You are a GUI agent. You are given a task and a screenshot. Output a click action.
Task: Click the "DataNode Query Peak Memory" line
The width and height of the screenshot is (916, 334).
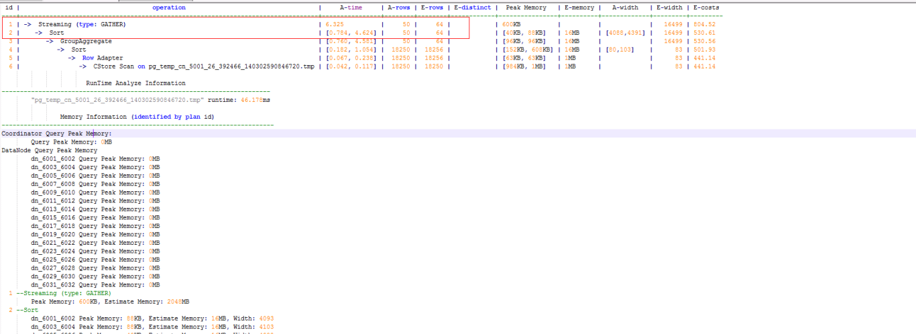pos(50,150)
